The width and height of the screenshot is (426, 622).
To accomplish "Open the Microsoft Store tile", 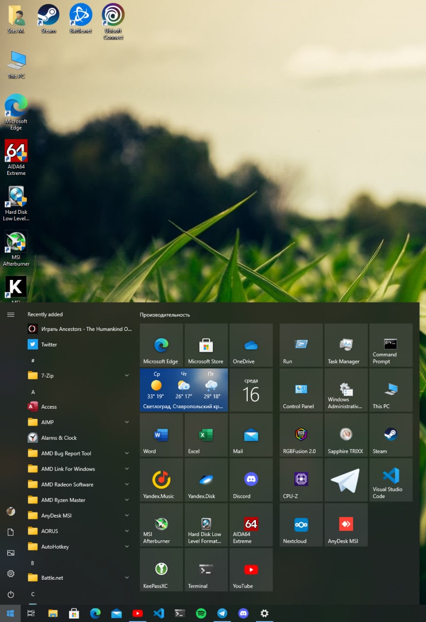I will tap(206, 345).
